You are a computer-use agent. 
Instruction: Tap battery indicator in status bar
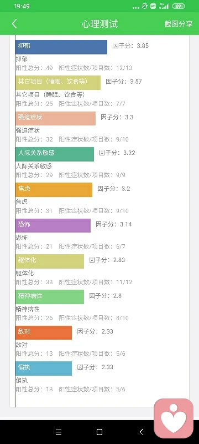tap(179, 6)
